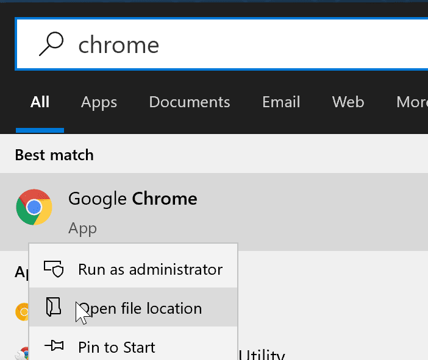Open the result ending in "Utility"

click(x=263, y=353)
